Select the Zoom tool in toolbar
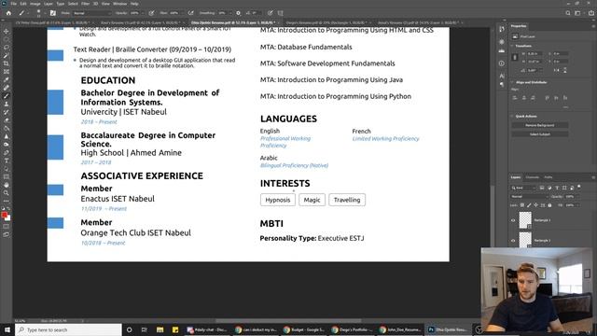Screen dimensions: 597x336 [x=7, y=193]
